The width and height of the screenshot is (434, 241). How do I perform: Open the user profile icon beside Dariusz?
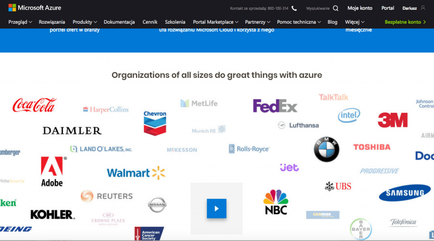click(x=423, y=8)
